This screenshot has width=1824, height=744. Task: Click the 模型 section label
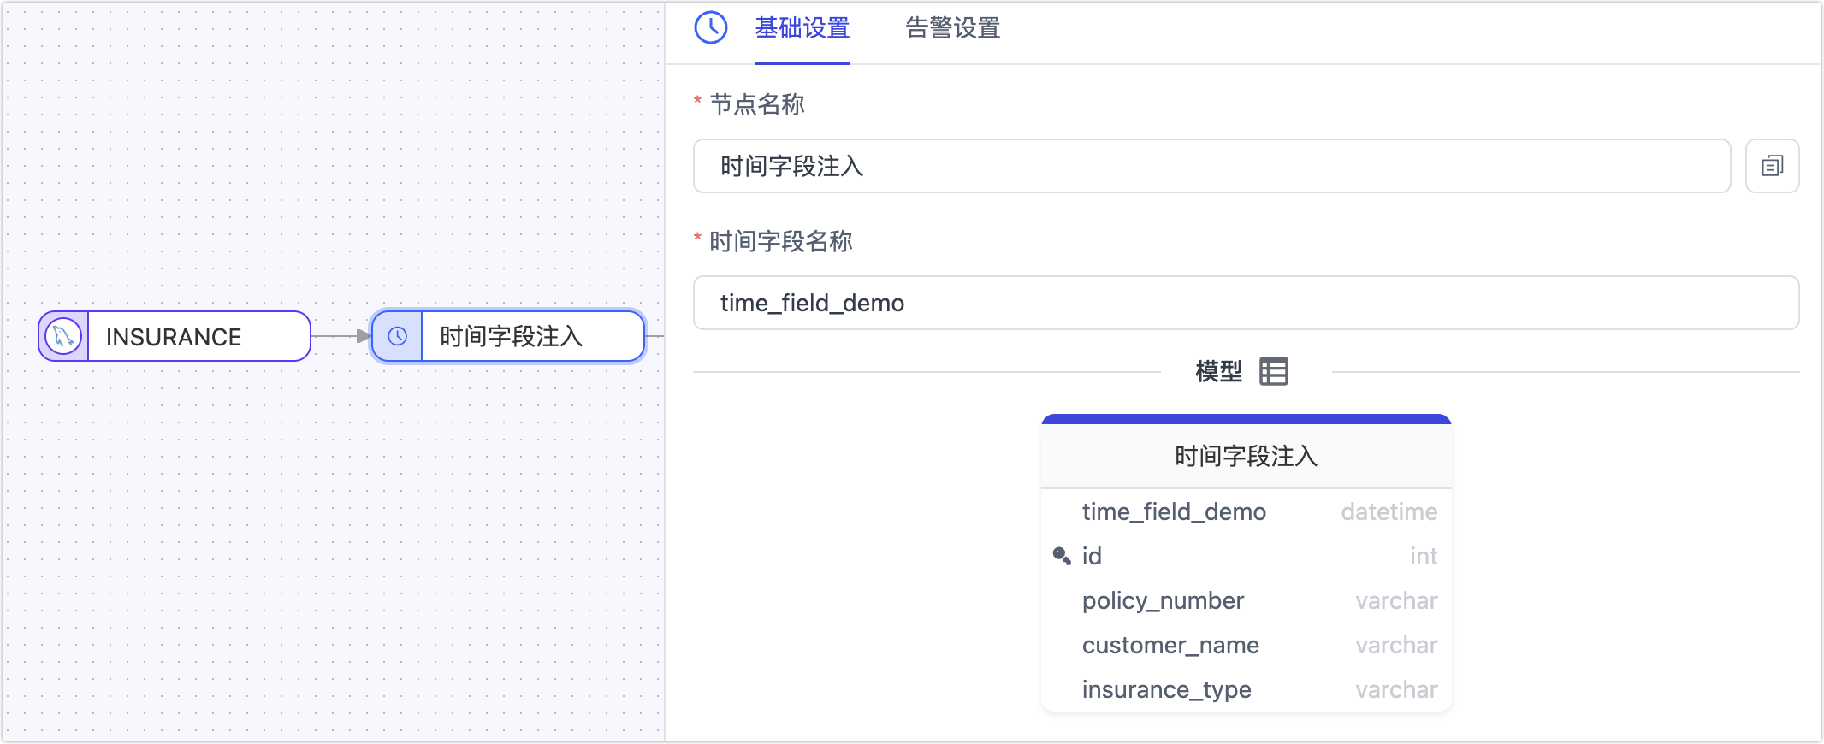(1218, 371)
